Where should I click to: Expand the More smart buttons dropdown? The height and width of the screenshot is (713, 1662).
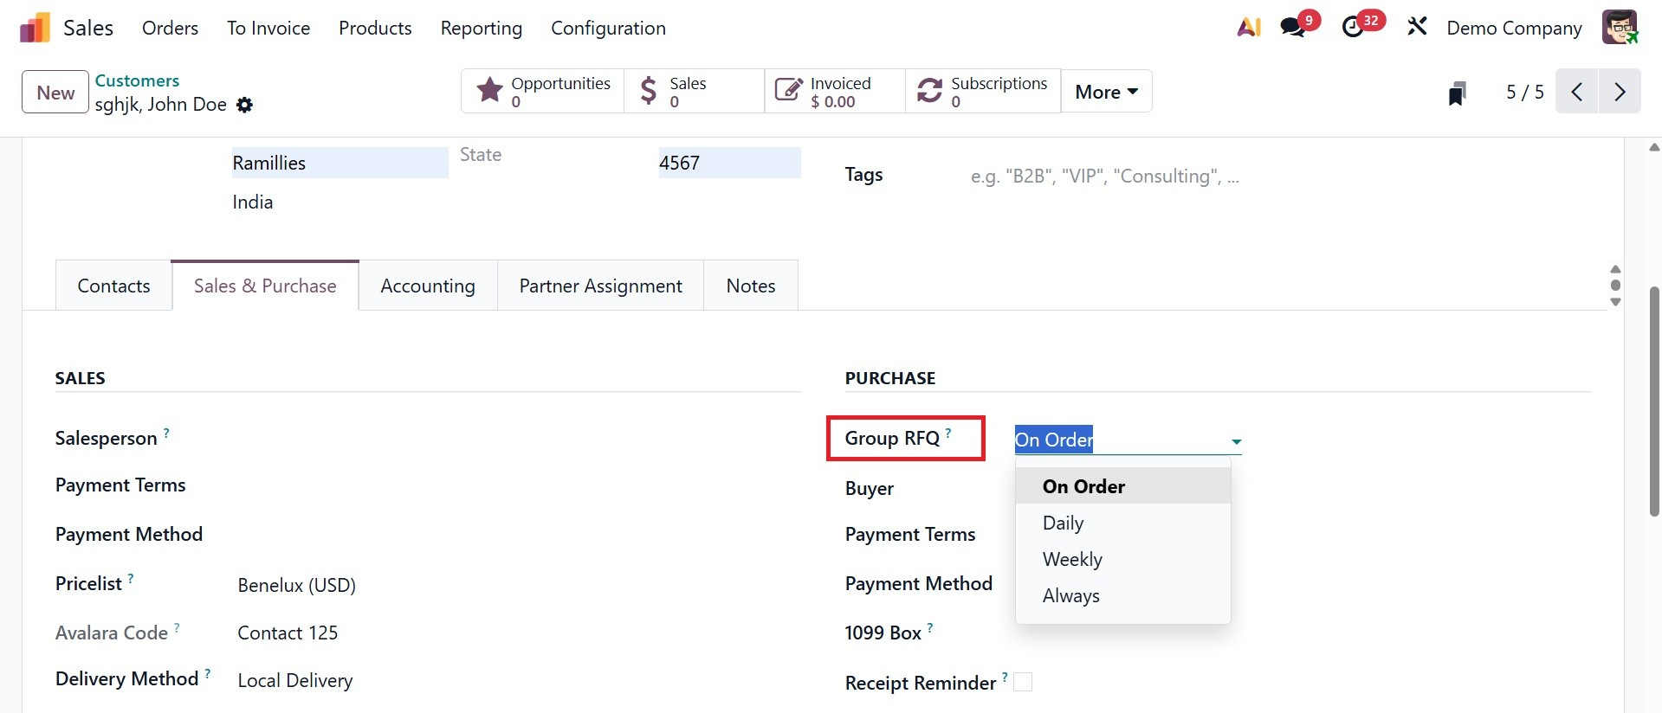pos(1106,92)
